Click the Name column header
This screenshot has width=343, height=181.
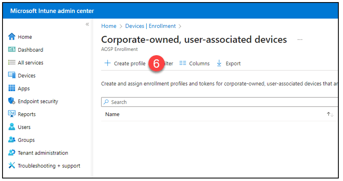click(113, 114)
